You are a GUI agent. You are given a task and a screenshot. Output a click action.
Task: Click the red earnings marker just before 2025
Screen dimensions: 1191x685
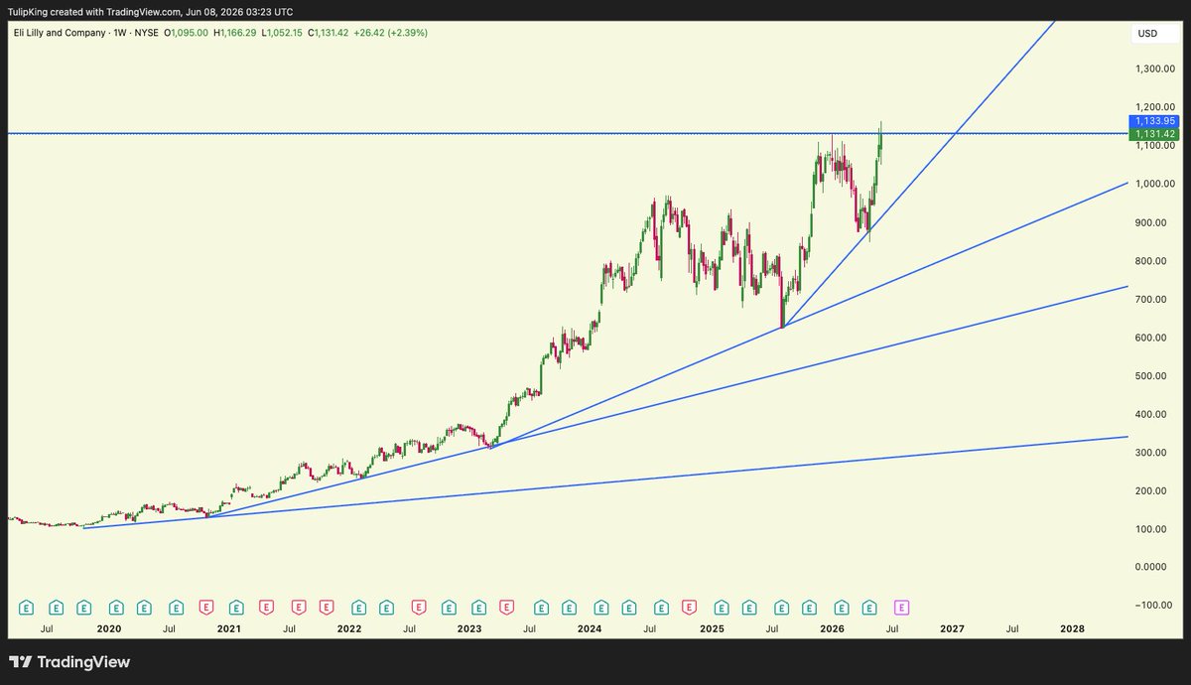(689, 607)
